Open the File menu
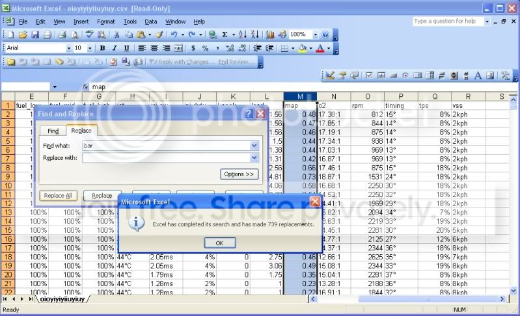520x316 pixels. (x=23, y=21)
